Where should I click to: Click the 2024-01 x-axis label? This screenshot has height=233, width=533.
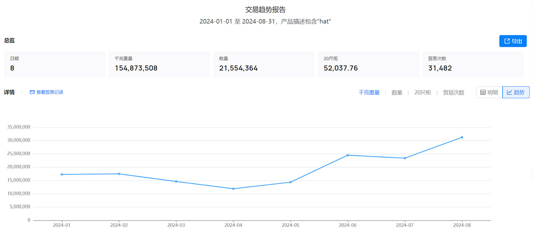pyautogui.click(x=62, y=225)
